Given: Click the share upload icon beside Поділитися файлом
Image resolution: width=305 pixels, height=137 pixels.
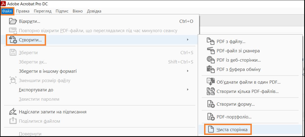Looking at the screenshot, I should 13,121.
